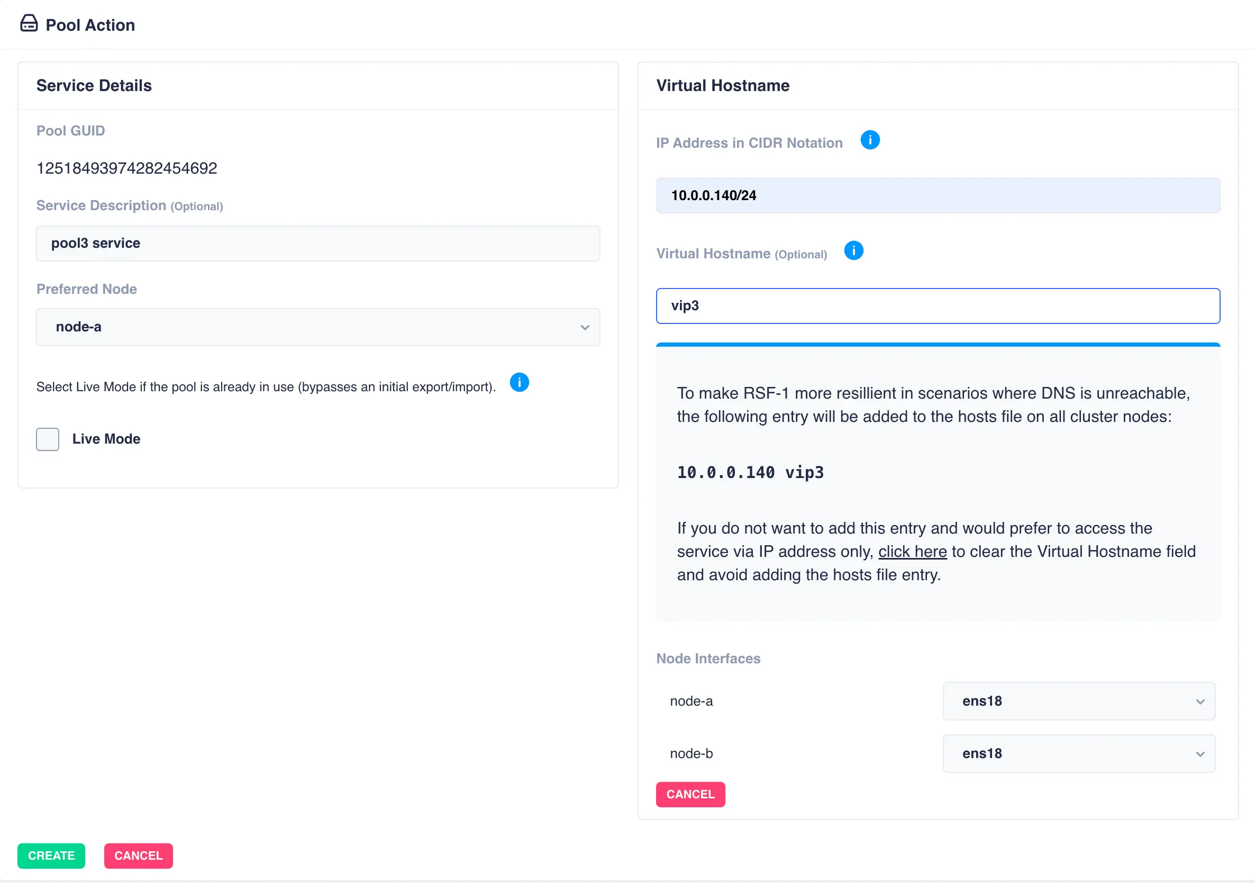This screenshot has height=883, width=1255.
Task: Enable the Live Mode checkbox
Action: point(48,439)
